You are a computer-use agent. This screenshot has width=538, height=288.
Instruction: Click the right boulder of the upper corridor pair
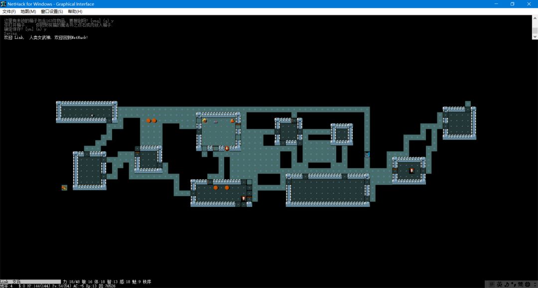point(154,120)
